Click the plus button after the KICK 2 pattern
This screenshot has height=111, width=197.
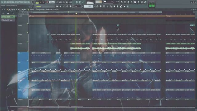coord(94,6)
